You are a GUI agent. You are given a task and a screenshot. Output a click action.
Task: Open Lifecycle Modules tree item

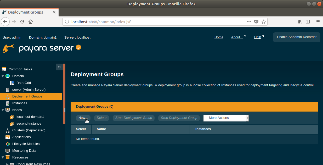[x=26, y=144]
